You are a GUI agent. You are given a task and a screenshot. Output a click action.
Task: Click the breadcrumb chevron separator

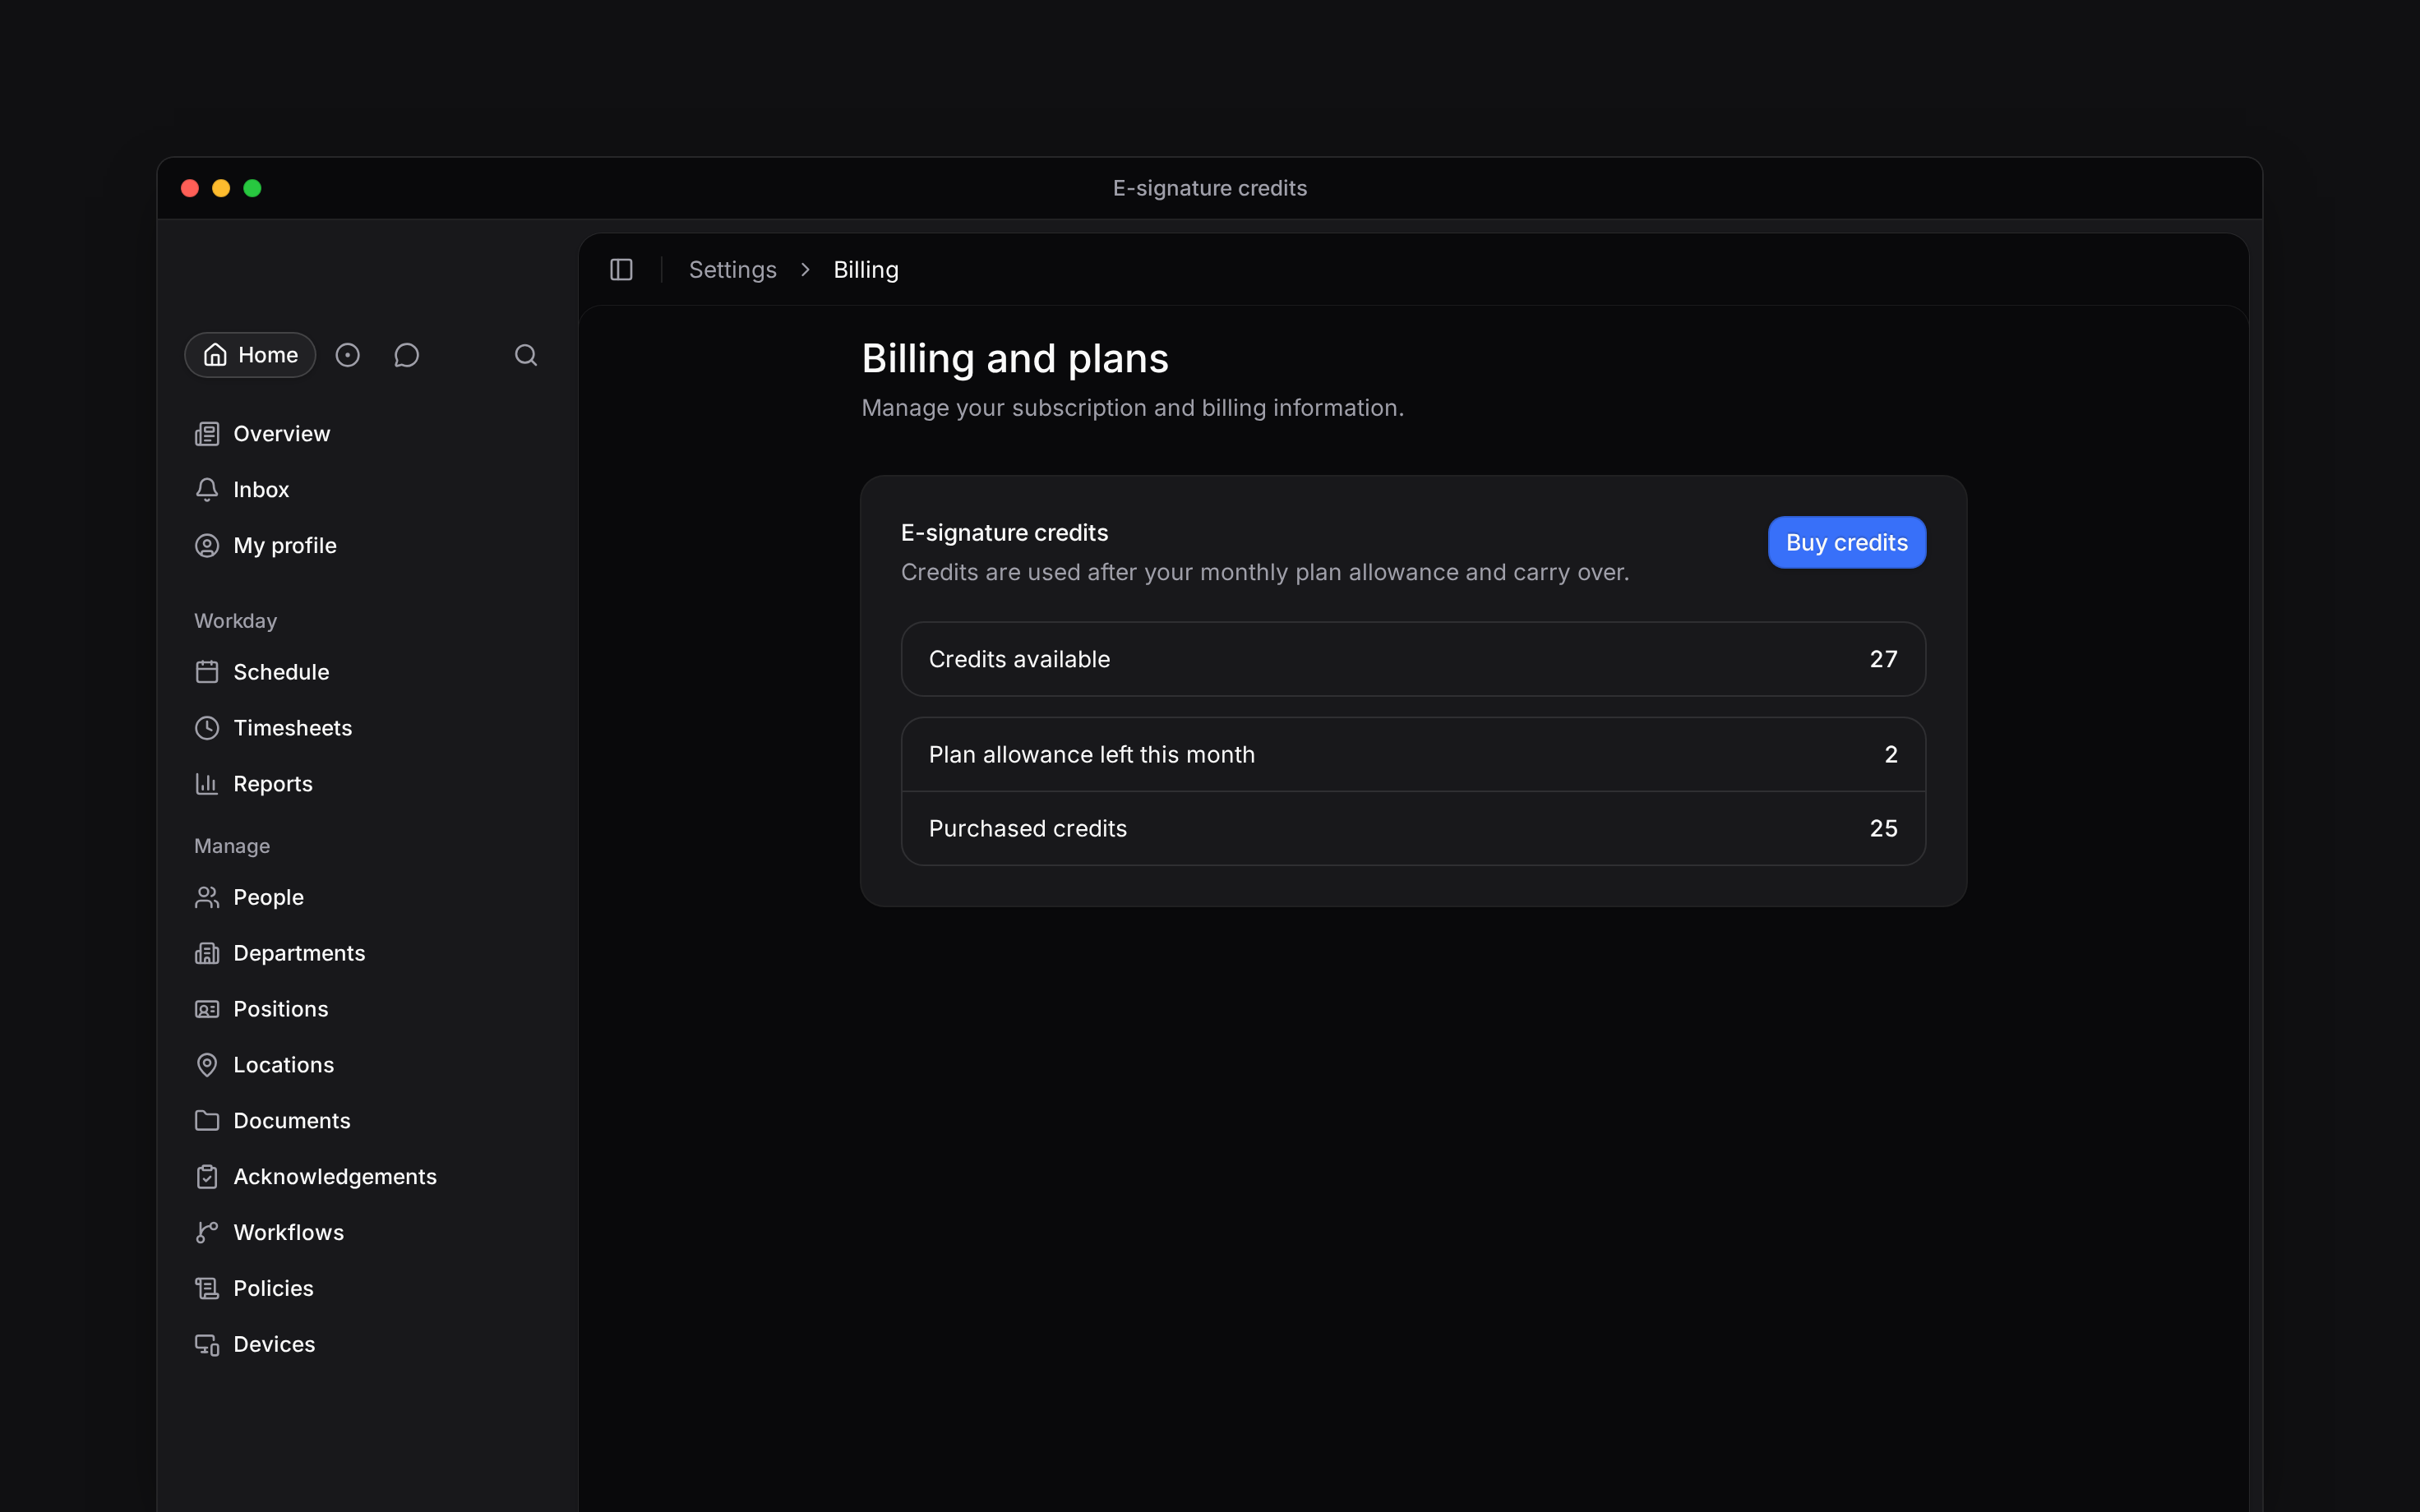805,270
